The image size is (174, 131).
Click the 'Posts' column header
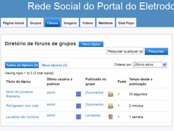point(122,82)
